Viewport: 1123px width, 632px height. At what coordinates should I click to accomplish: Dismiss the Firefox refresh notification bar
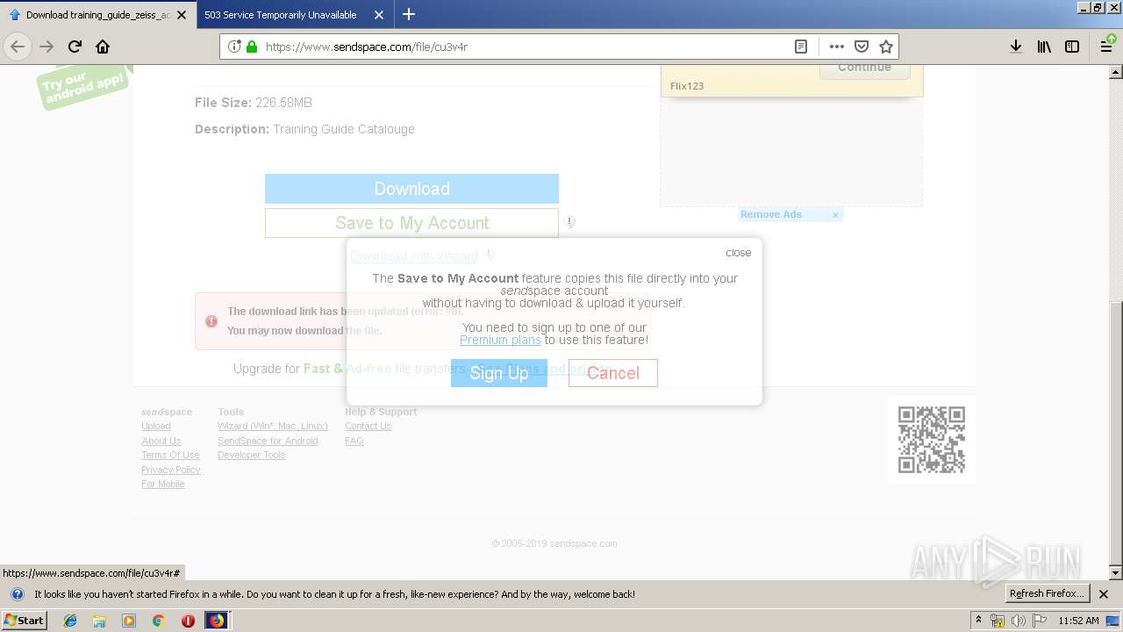[x=1104, y=594]
